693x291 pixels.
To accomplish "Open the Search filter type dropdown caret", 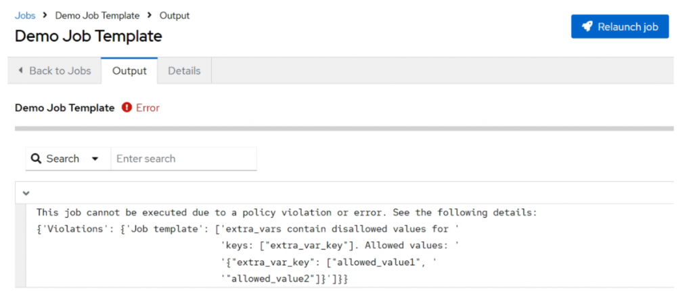I will (x=95, y=159).
